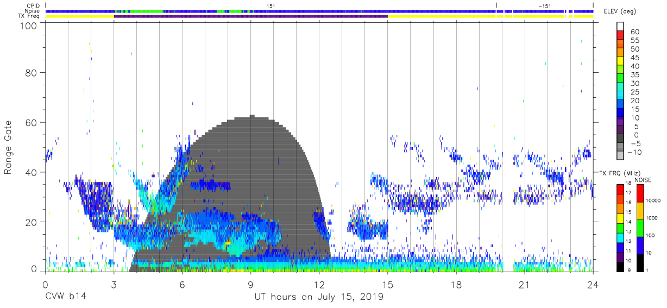This screenshot has height=308, width=667.
Task: Click the '9' hour tick on UT axis
Action: point(250,285)
